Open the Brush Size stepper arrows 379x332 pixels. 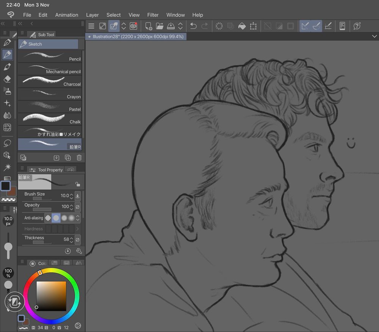tap(72, 196)
